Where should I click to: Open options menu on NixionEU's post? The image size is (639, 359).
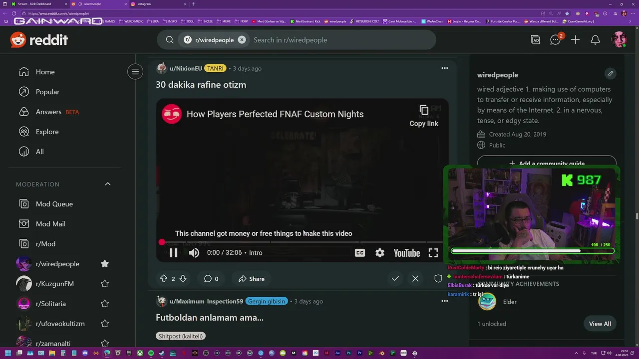[444, 68]
